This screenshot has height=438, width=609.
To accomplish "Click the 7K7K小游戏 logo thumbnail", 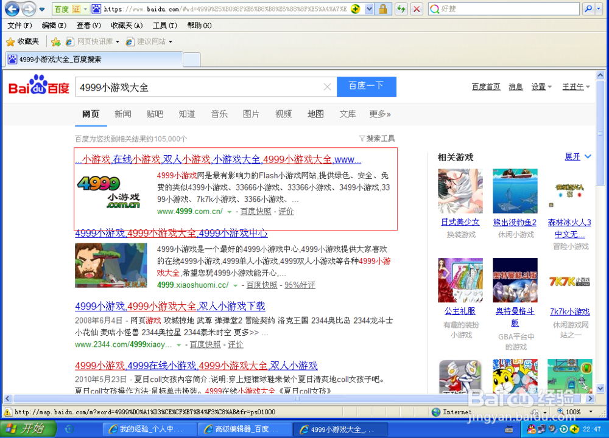I will [x=570, y=280].
